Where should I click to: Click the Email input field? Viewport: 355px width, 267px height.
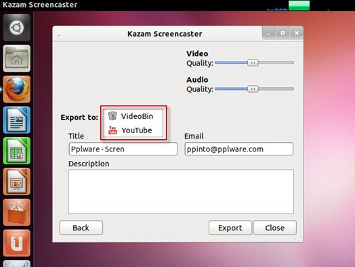pyautogui.click(x=239, y=149)
